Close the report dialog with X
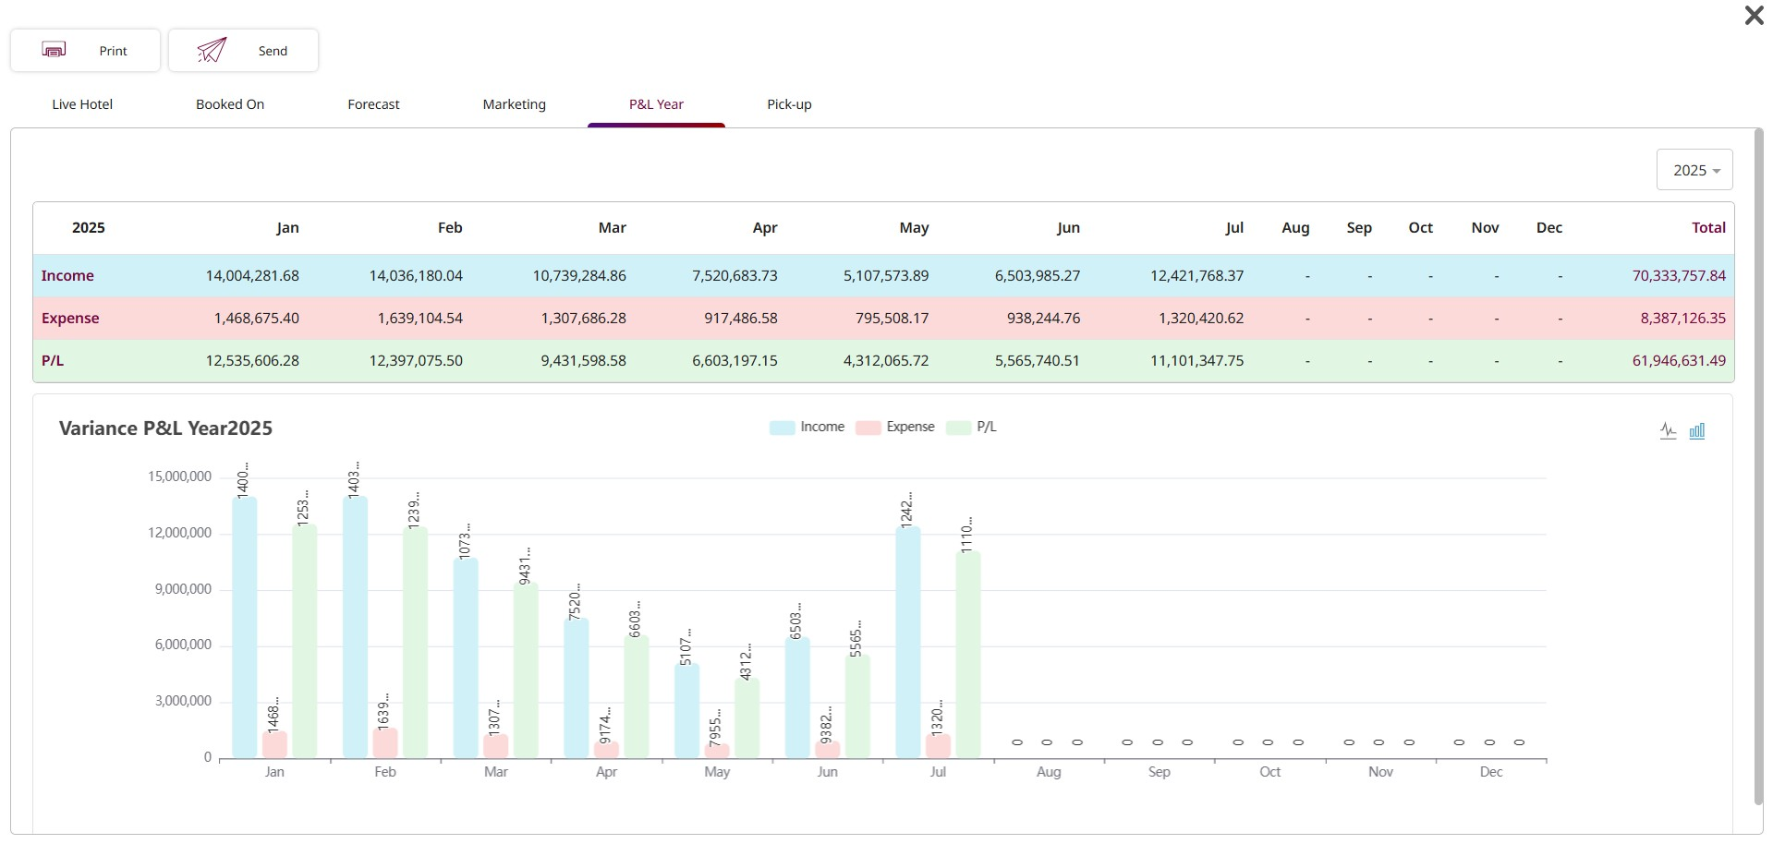The height and width of the screenshot is (844, 1773). tap(1754, 16)
